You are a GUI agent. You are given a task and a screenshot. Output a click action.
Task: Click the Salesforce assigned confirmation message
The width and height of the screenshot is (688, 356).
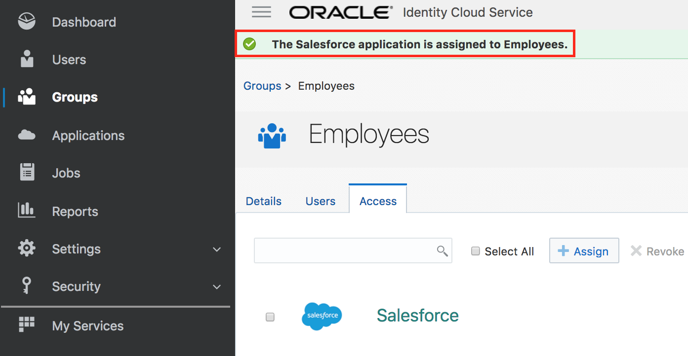pyautogui.click(x=420, y=44)
